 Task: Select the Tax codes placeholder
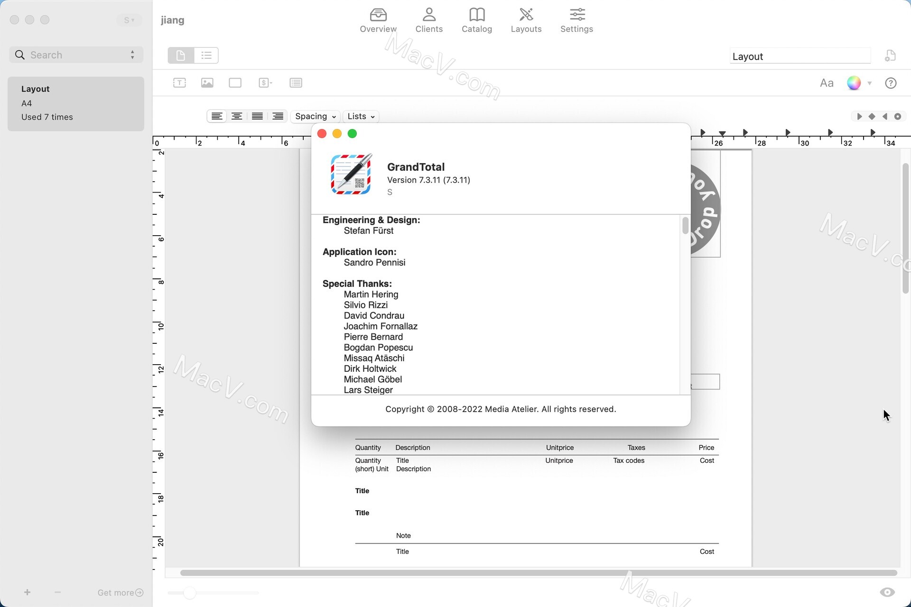[x=629, y=460]
